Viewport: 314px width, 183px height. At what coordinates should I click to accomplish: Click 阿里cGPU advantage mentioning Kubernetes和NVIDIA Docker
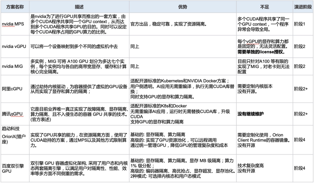click(x=182, y=89)
